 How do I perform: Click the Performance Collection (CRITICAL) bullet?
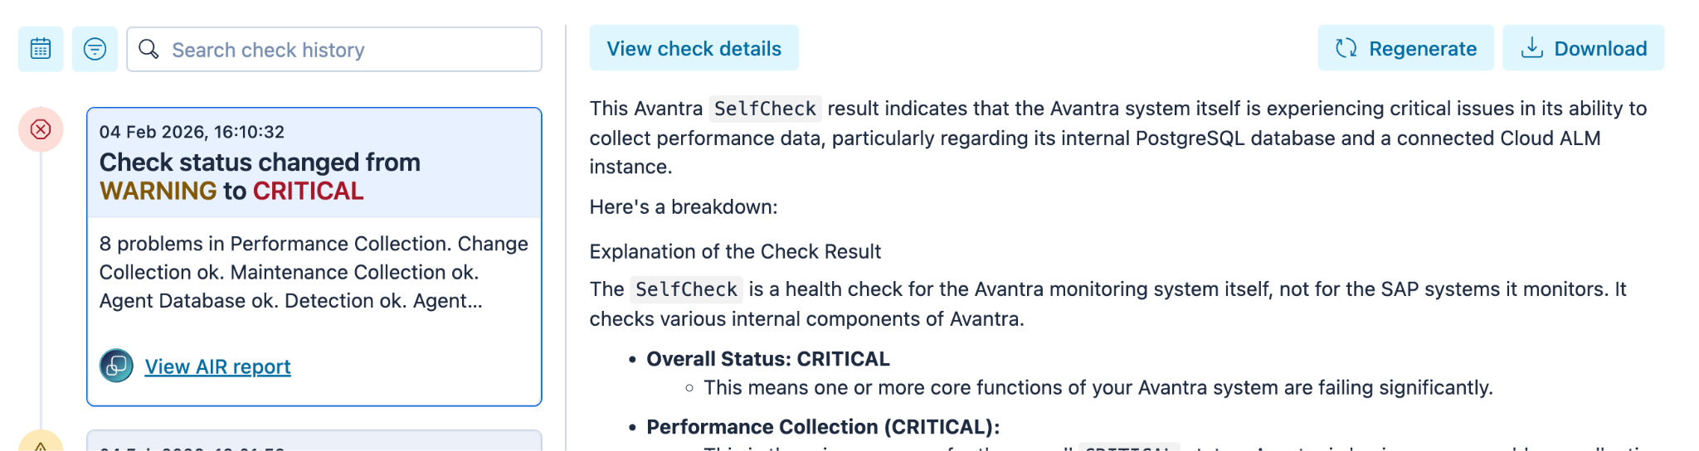823,427
